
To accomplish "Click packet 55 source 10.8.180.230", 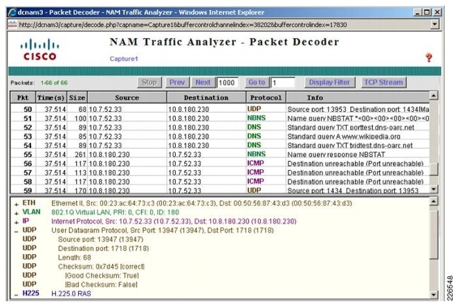I will coord(109,155).
